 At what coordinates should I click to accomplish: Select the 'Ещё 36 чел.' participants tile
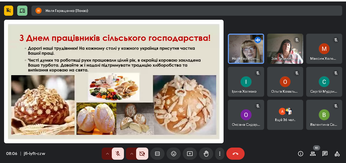pyautogui.click(x=285, y=115)
